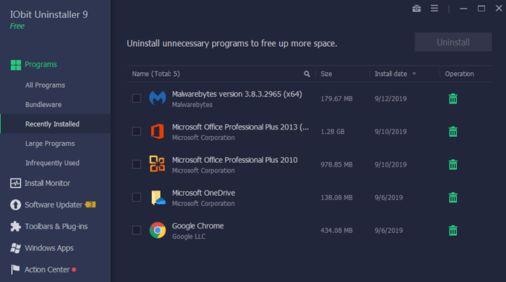
Task: Select Bundleware in the sidebar
Action: click(43, 104)
